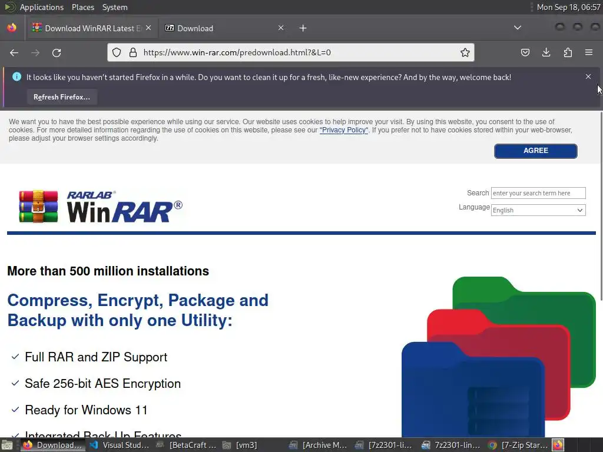Screen dimensions: 603x452
Task: Click the AGREE cookie consent button
Action: coord(535,151)
